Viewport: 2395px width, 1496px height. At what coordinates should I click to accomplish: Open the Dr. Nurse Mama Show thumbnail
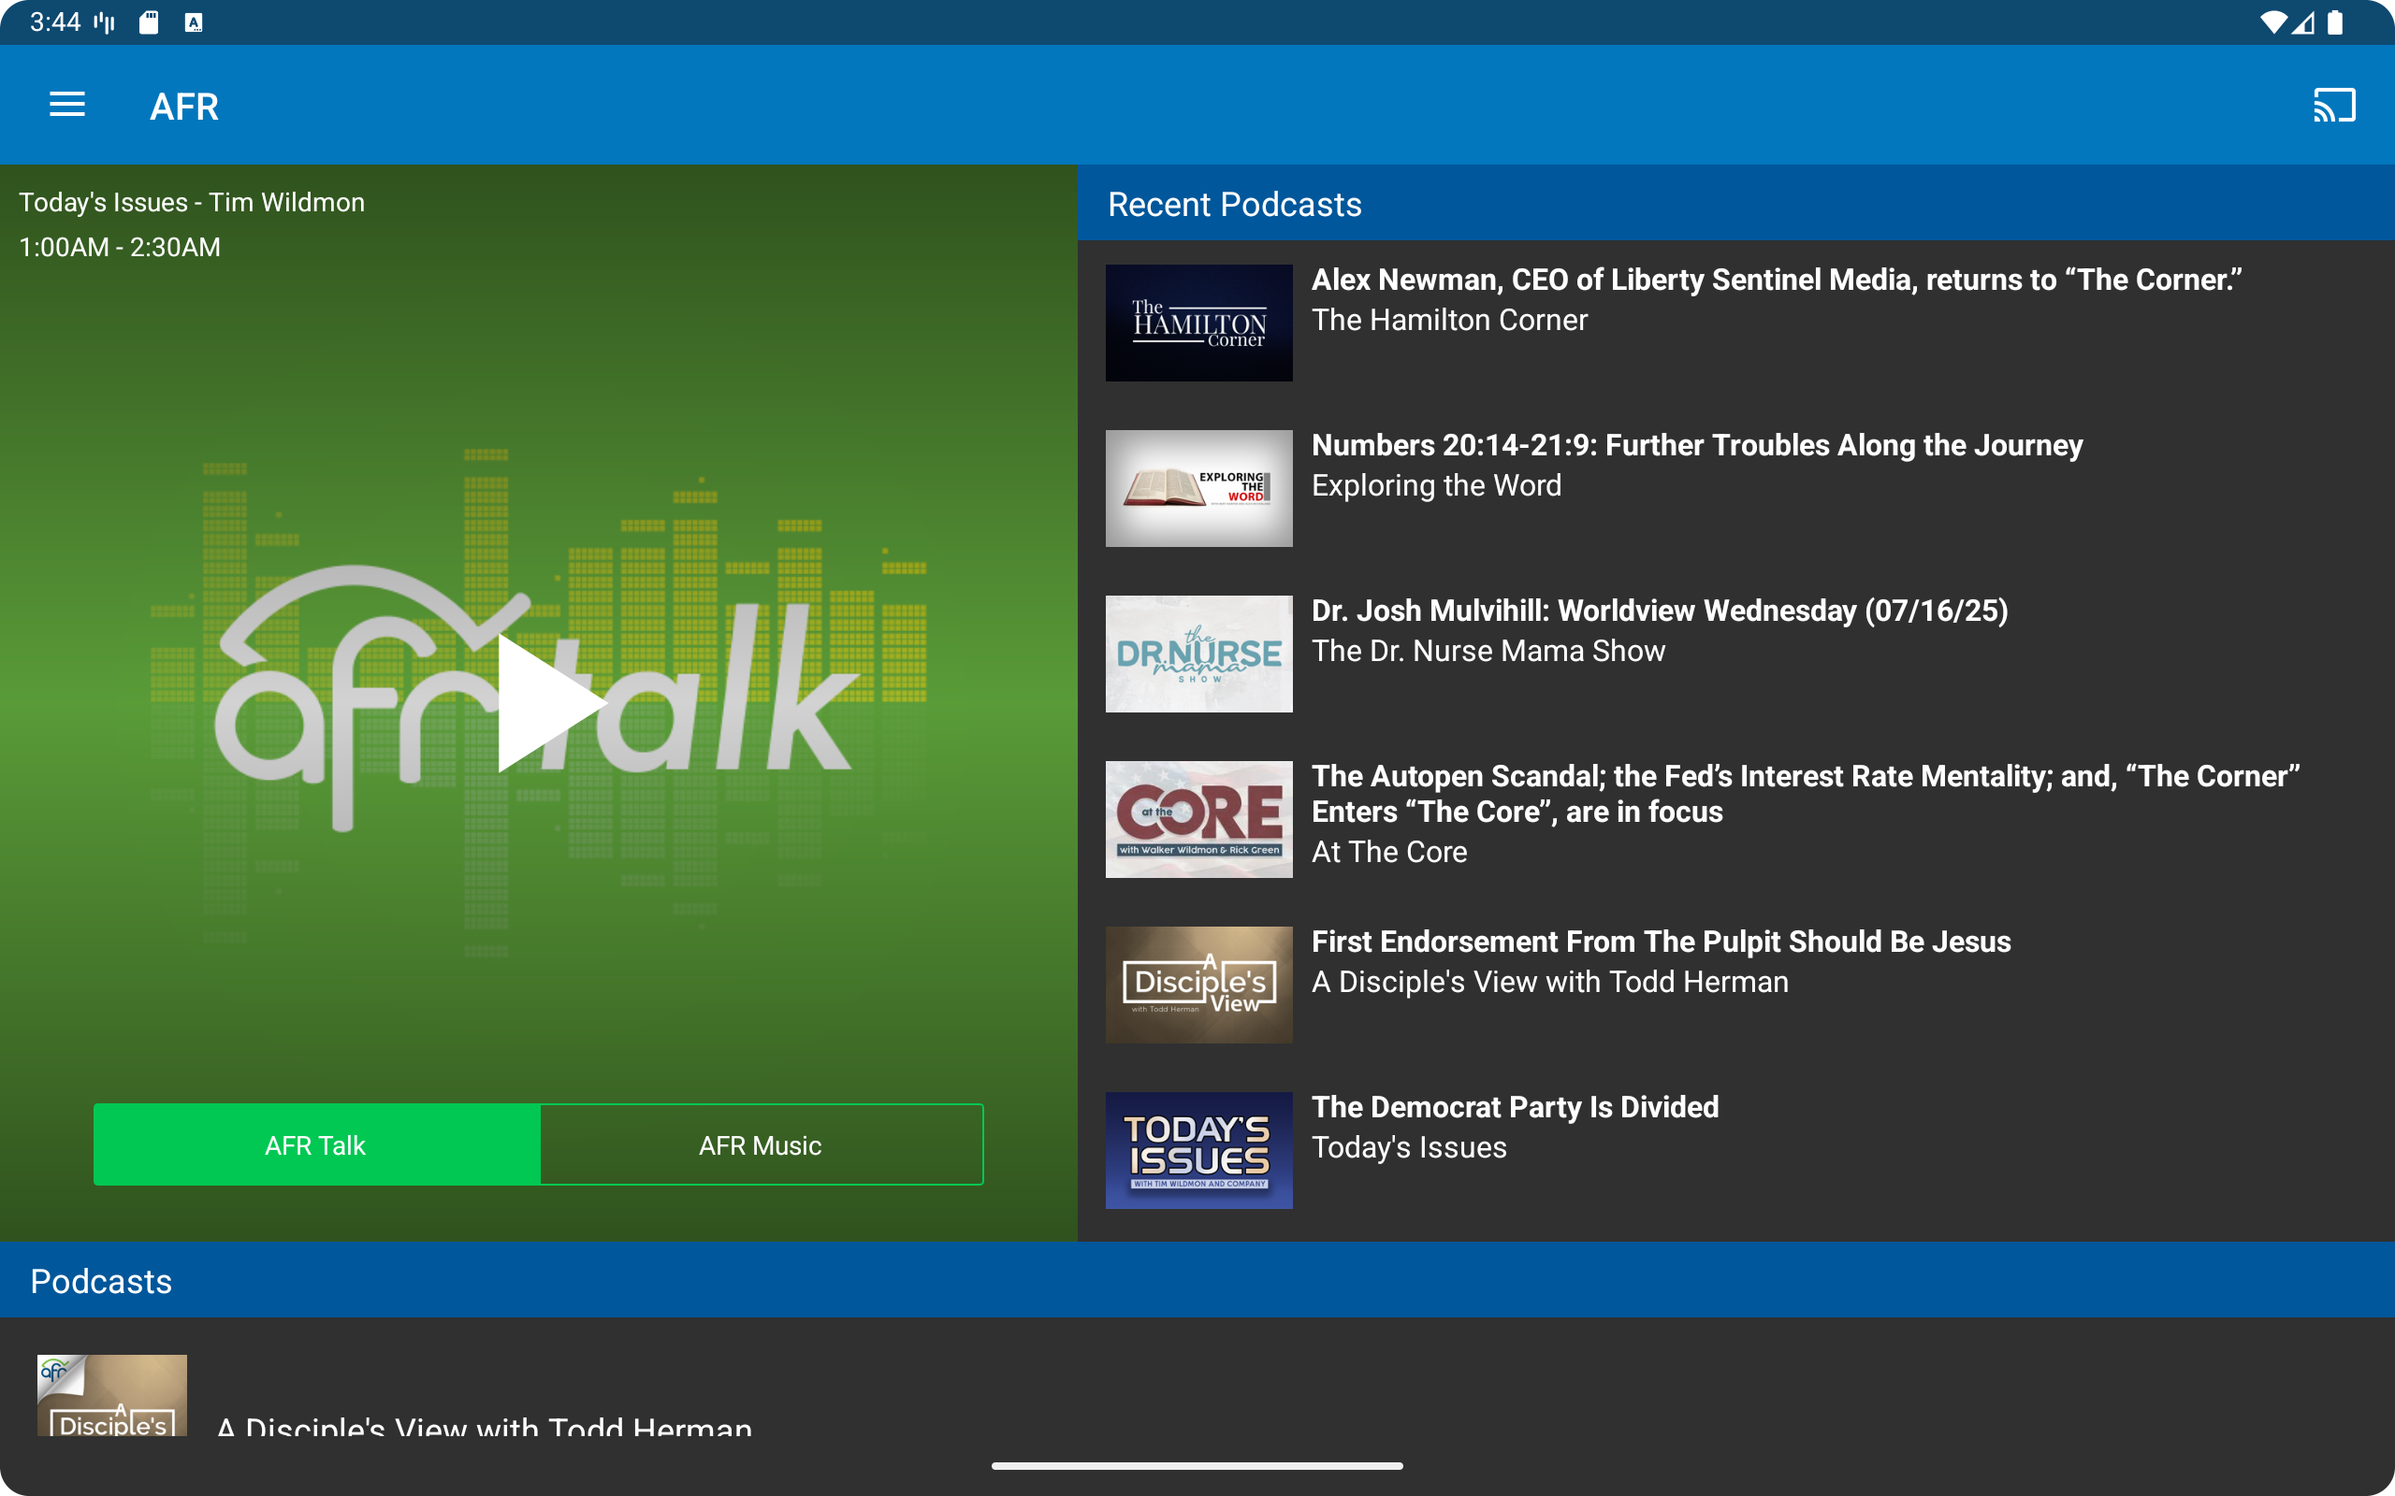pos(1198,653)
